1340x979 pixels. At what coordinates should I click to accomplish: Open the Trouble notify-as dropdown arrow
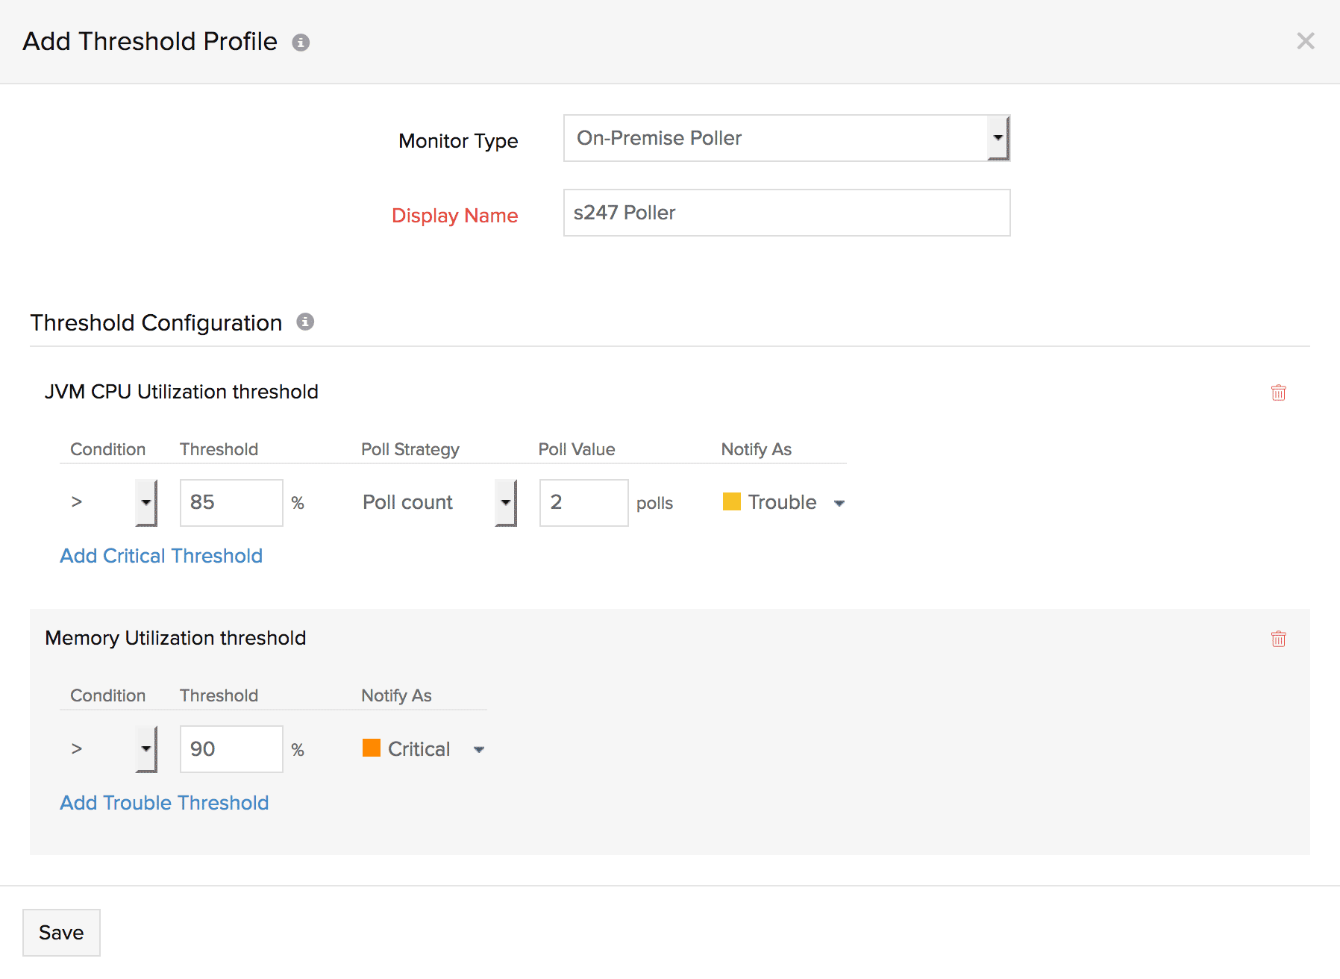point(839,503)
